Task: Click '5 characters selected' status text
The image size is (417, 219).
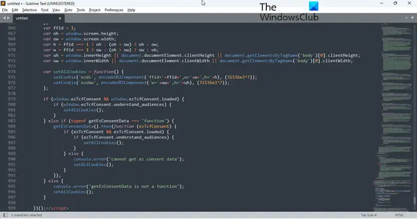Action: click(26, 215)
